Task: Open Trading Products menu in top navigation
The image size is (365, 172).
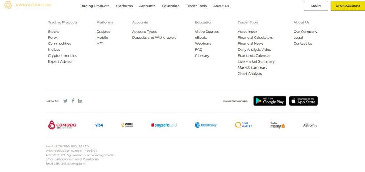Action: tap(94, 6)
